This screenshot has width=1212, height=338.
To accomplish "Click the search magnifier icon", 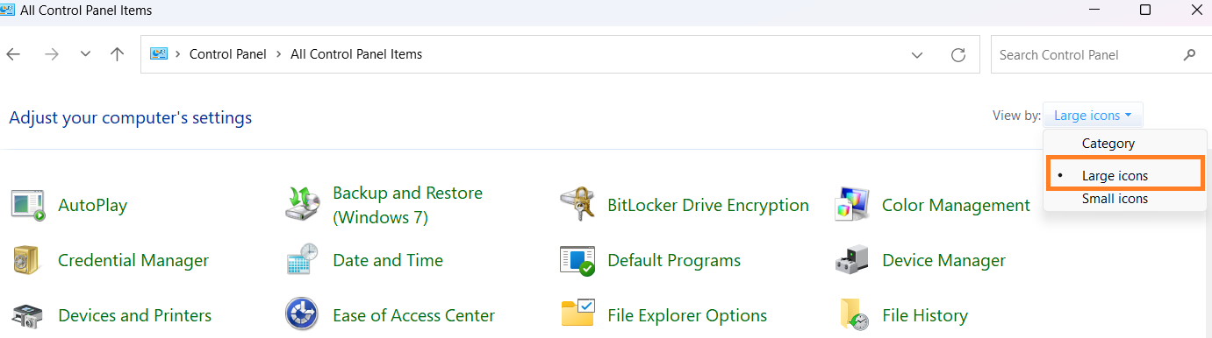I will coord(1189,54).
